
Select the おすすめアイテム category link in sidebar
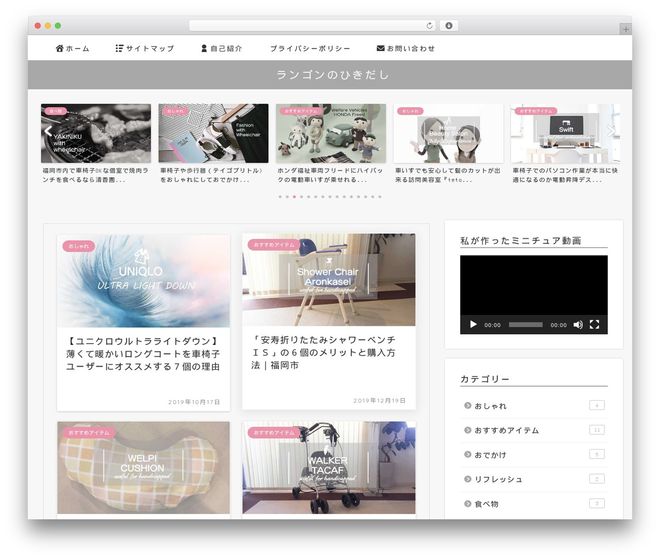507,431
